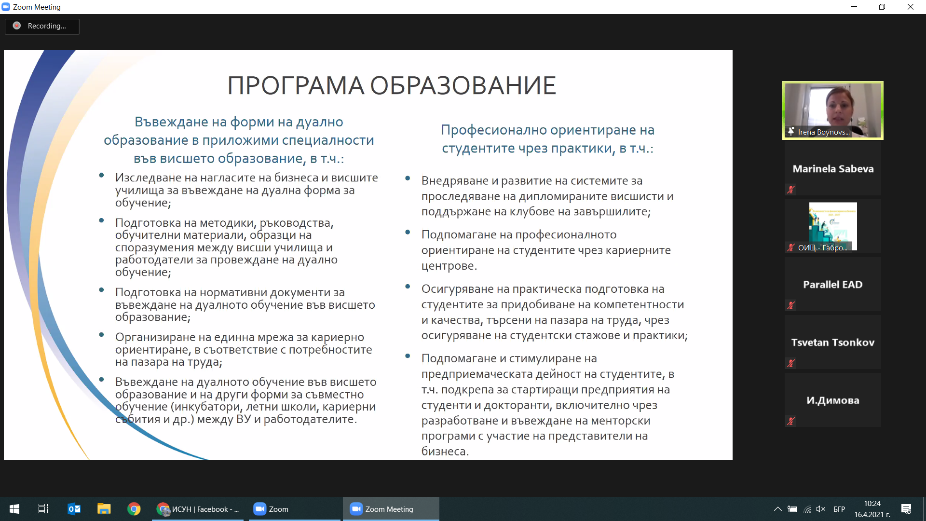Switch to Zoom Meeting taskbar button
The height and width of the screenshot is (521, 926).
[391, 509]
